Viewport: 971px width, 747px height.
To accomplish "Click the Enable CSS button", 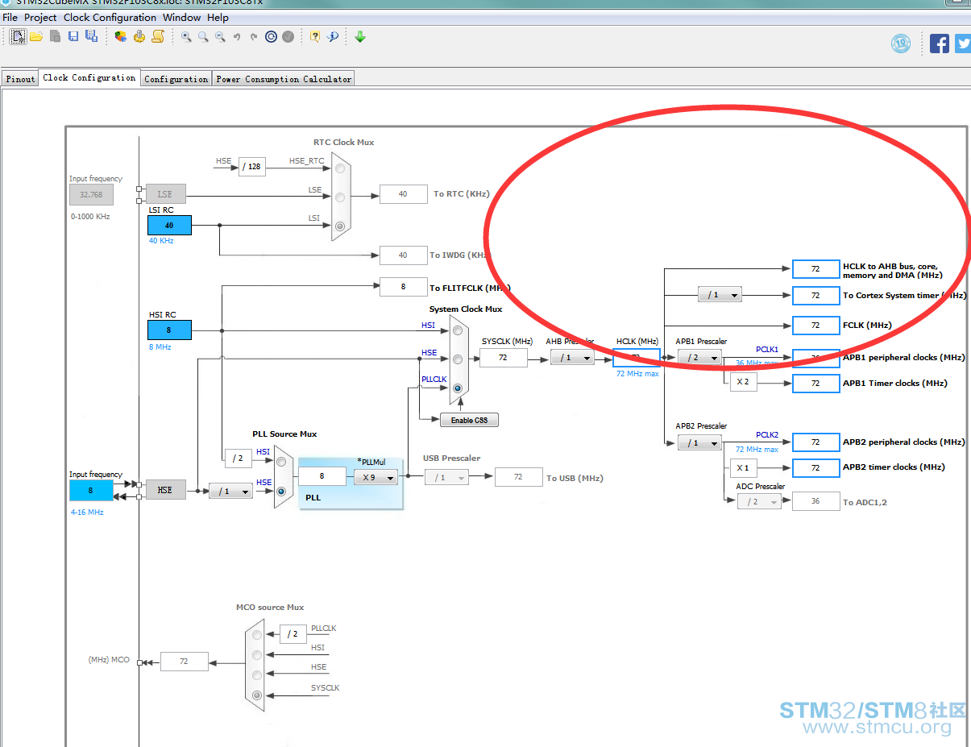I will pos(470,420).
